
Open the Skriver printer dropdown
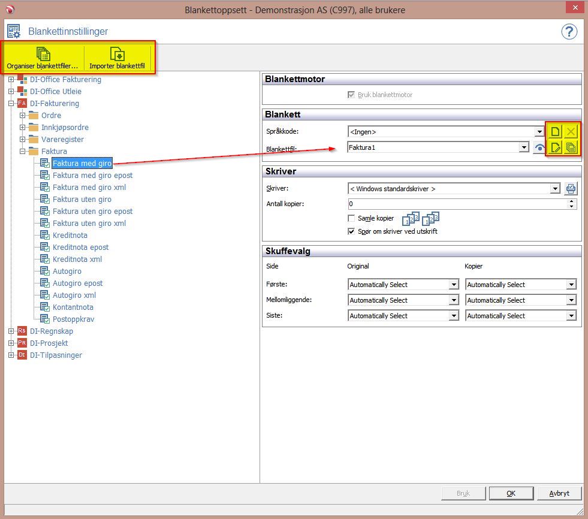(555, 189)
